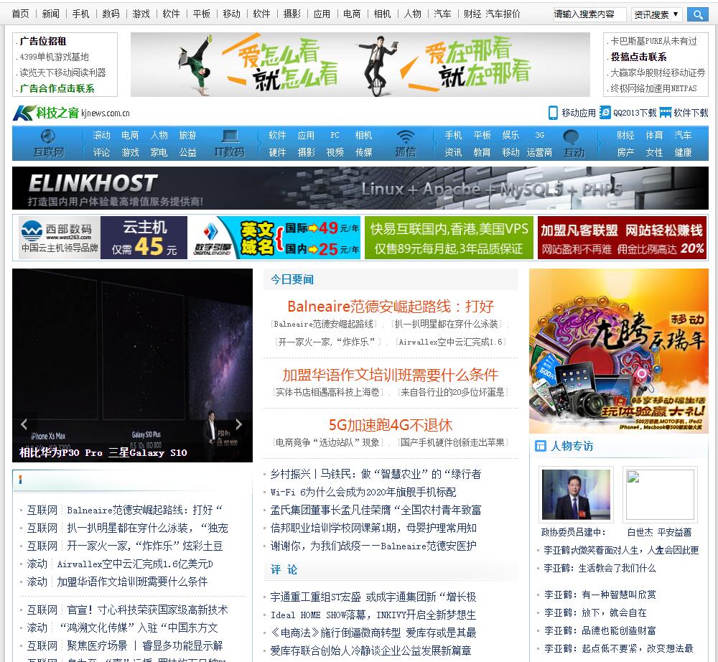This screenshot has width=718, height=662.
Task: Open the 资讯搜索 search type dropdown
Action: 656,14
